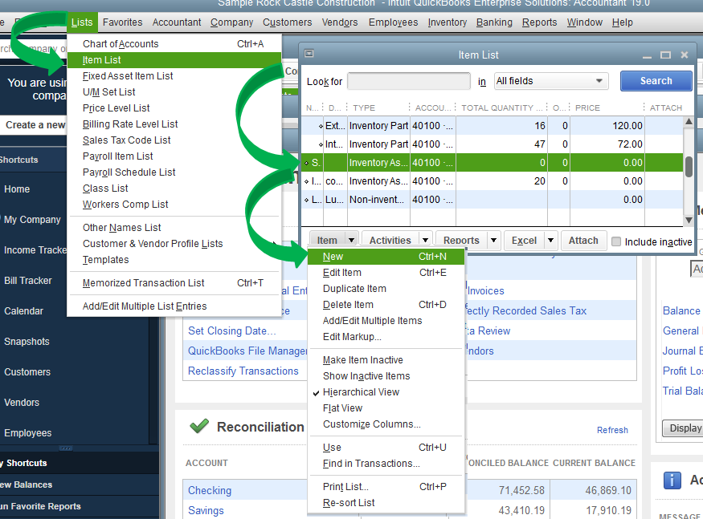Viewport: 703px width, 519px height.
Task: Click the PRICE column header
Action: tap(587, 108)
